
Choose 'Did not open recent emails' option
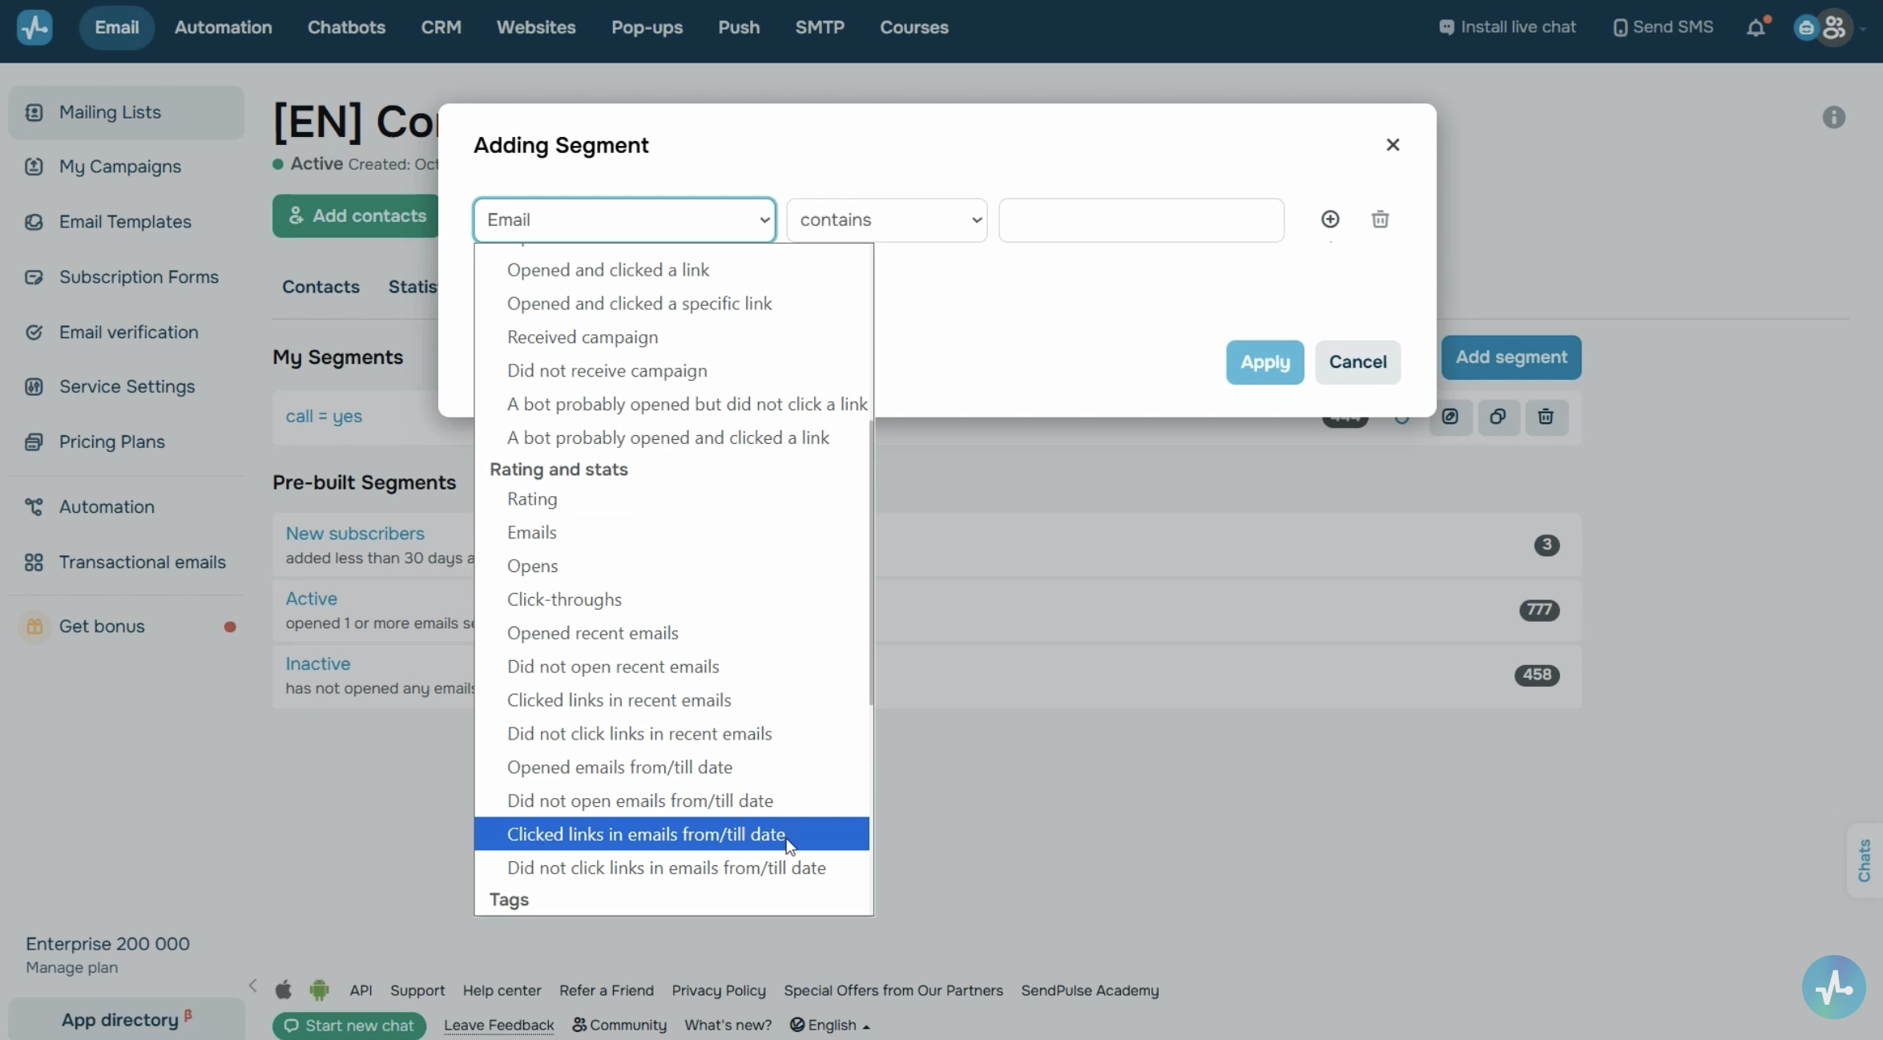pyautogui.click(x=671, y=667)
